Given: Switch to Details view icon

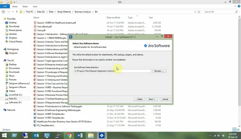Looking at the screenshot, I should [234, 130].
